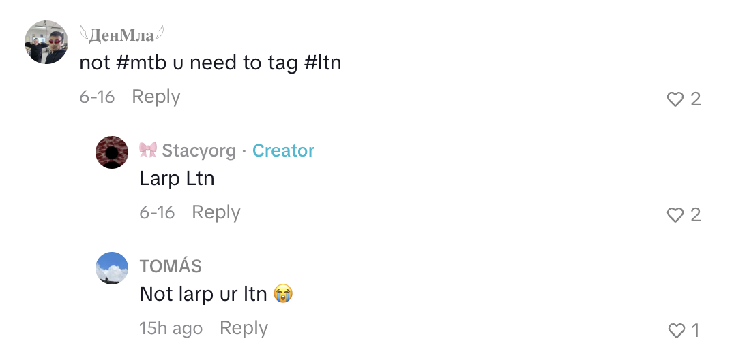The width and height of the screenshot is (734, 358).
Task: Open the TOMÁS username link
Action: click(171, 266)
